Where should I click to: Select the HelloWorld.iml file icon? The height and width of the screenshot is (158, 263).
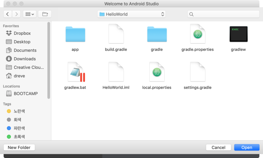click(x=116, y=72)
